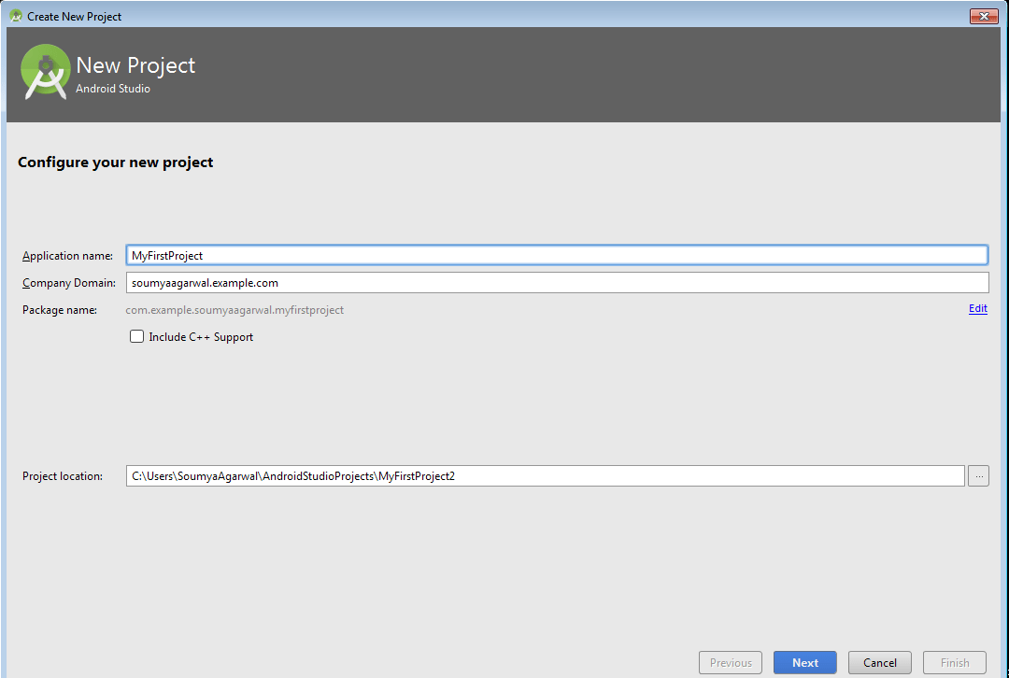Click the Configure your new project heading
Screen dimensions: 1009x678
tap(115, 162)
